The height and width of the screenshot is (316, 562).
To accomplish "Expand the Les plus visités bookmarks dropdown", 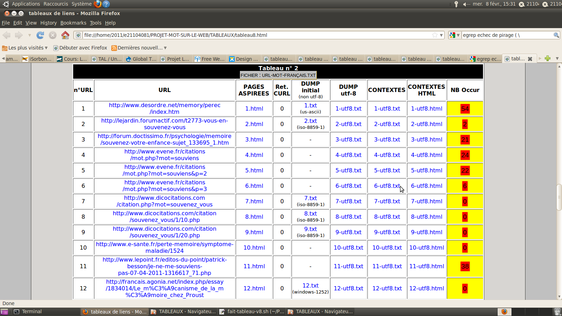I will [46, 48].
